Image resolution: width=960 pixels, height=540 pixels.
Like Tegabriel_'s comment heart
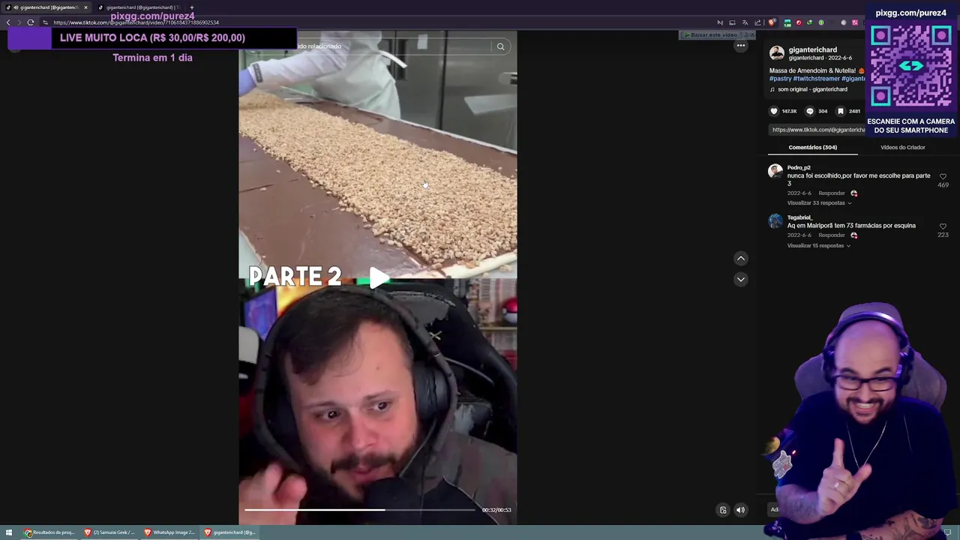click(x=943, y=226)
